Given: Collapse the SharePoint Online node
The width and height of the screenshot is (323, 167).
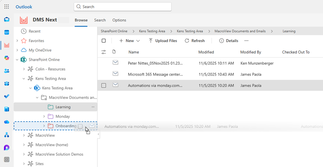Looking at the screenshot, I should (17, 60).
